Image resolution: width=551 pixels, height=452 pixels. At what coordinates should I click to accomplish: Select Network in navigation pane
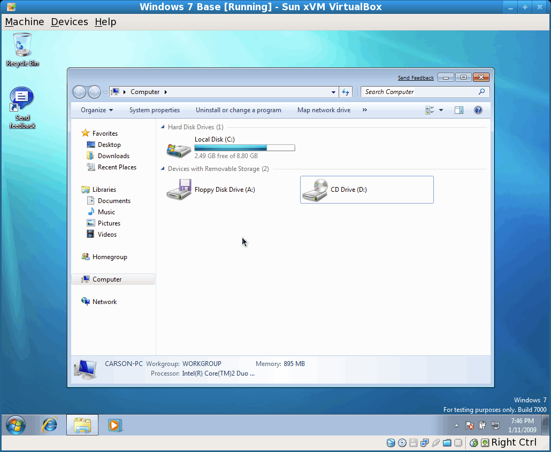tap(104, 302)
